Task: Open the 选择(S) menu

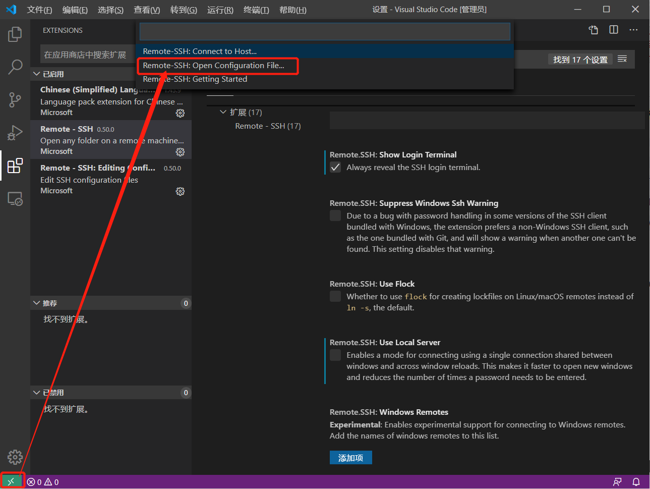Action: tap(110, 10)
